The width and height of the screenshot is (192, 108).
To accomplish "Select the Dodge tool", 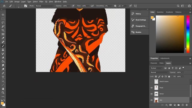I will (3, 69).
